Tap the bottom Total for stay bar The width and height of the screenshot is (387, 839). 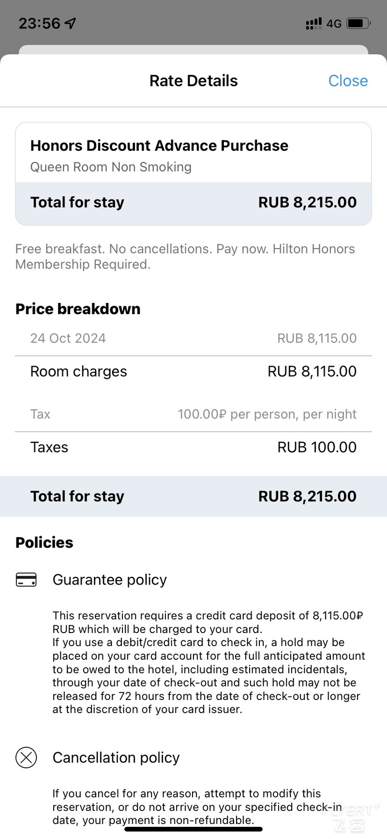[193, 496]
